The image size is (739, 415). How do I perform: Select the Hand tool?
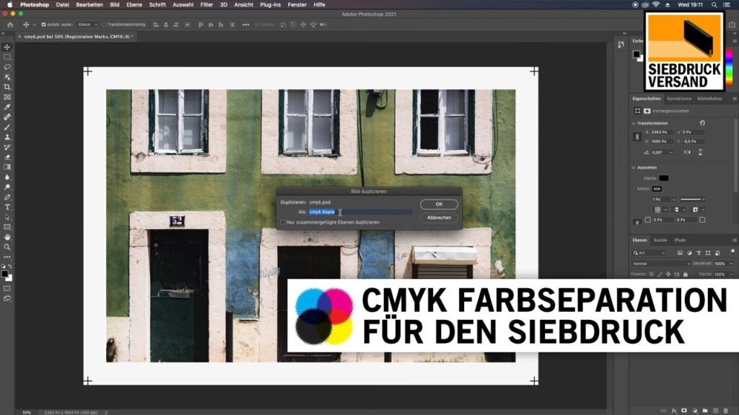point(7,237)
